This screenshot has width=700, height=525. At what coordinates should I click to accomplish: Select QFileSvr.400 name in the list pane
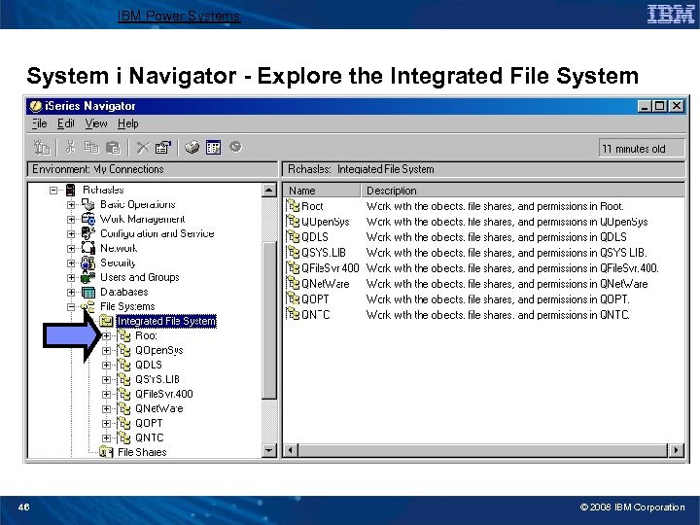pos(331,268)
